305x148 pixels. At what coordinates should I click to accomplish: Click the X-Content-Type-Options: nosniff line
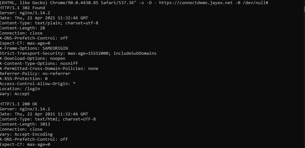point(39,64)
